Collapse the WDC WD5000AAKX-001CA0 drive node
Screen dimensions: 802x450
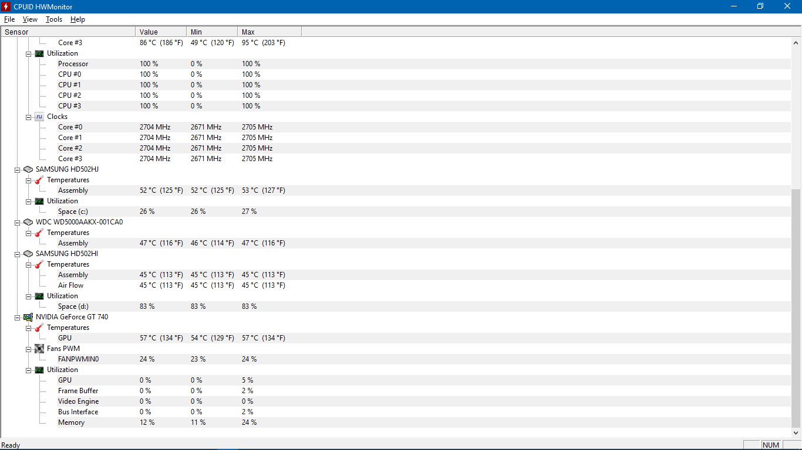[18, 222]
